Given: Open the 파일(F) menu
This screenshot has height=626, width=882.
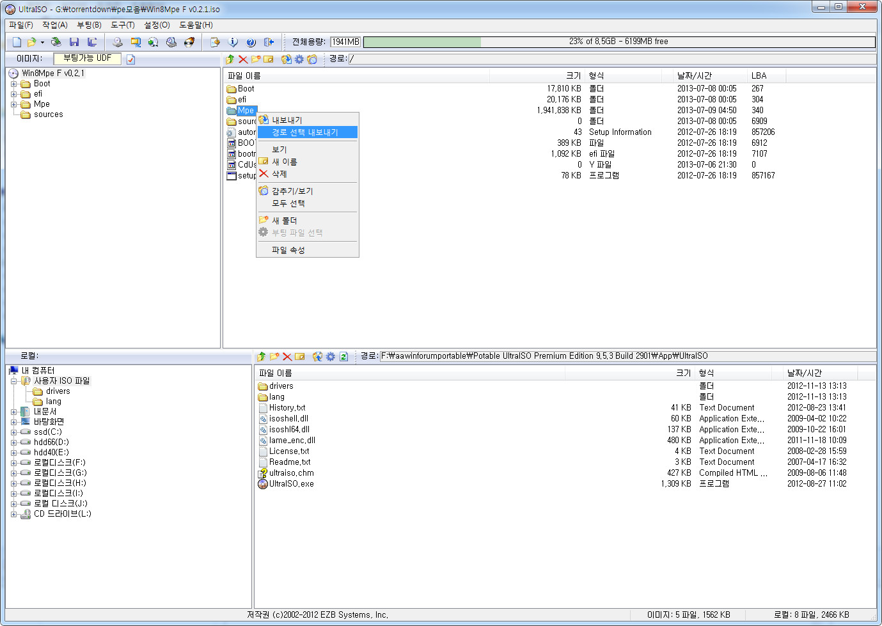Looking at the screenshot, I should [21, 25].
